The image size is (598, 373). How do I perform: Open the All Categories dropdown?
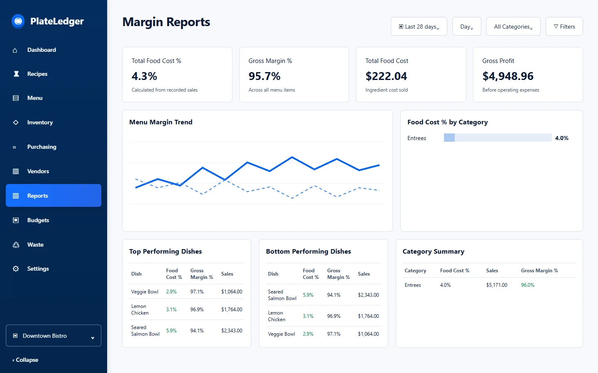(x=513, y=27)
